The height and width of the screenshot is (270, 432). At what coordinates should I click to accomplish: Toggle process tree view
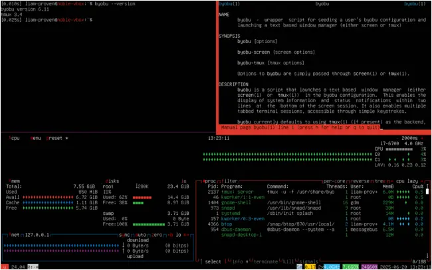click(x=380, y=181)
